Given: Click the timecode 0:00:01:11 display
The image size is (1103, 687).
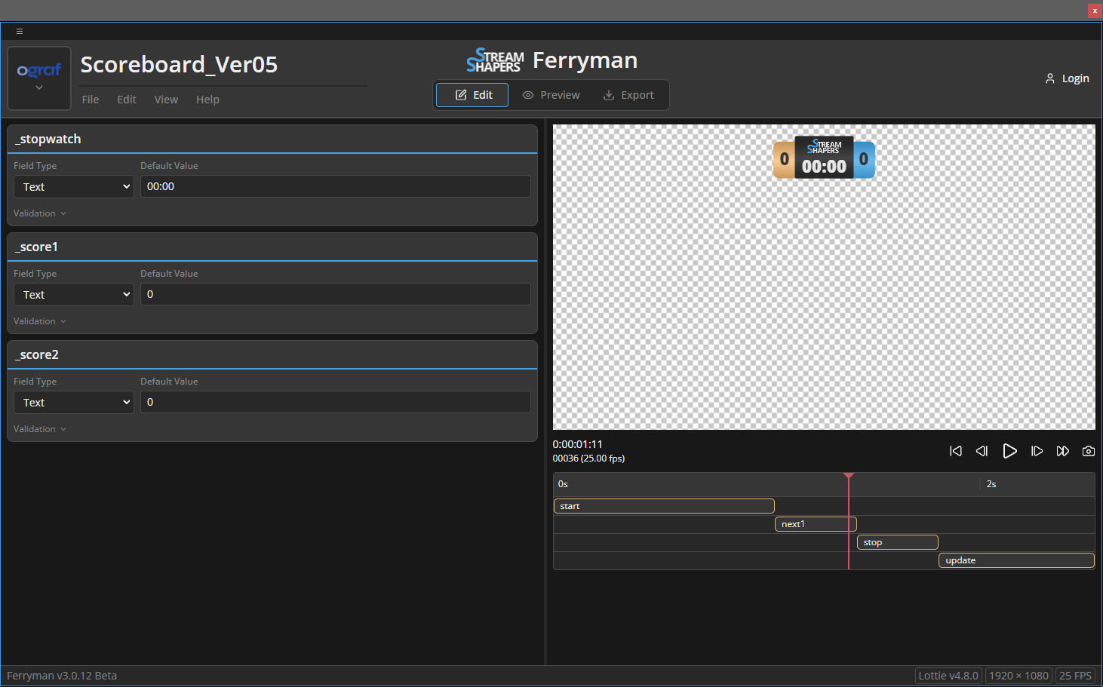Looking at the screenshot, I should 577,444.
